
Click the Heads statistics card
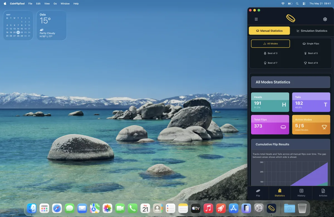click(x=270, y=102)
